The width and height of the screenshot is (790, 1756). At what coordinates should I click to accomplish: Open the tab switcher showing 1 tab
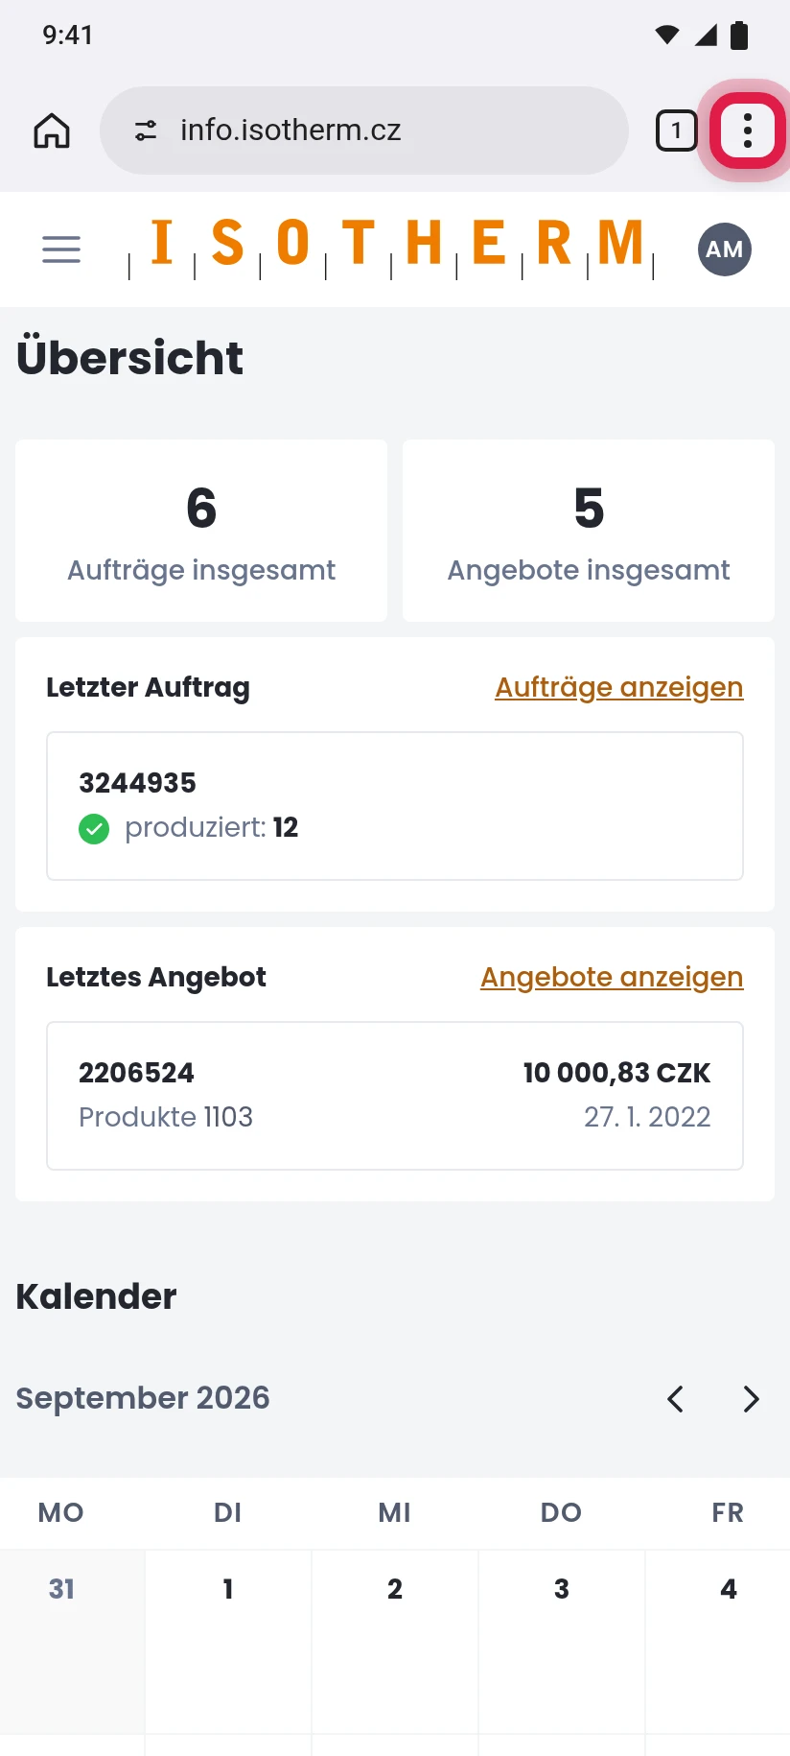point(676,131)
